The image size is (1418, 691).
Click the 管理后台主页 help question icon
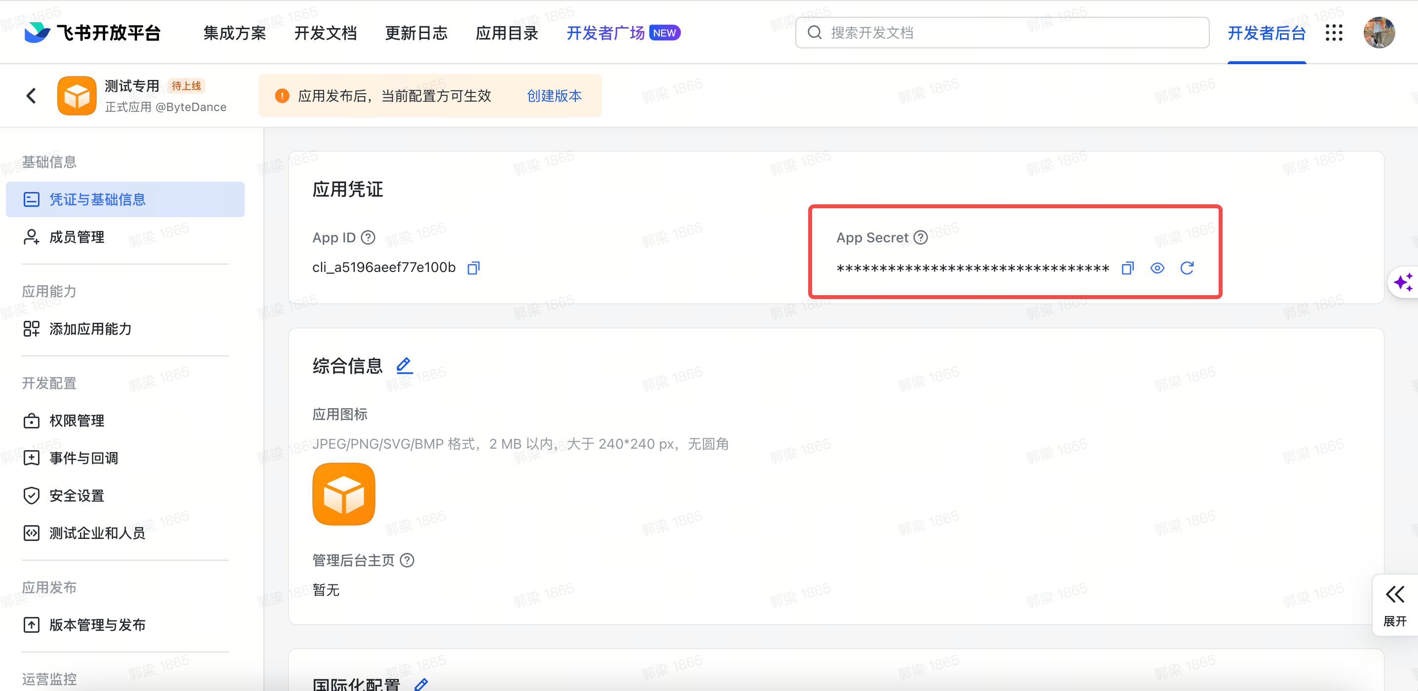407,560
